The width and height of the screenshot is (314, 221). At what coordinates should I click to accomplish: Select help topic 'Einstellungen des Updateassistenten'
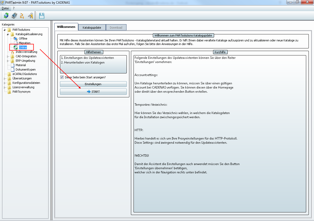pyautogui.click(x=87, y=58)
